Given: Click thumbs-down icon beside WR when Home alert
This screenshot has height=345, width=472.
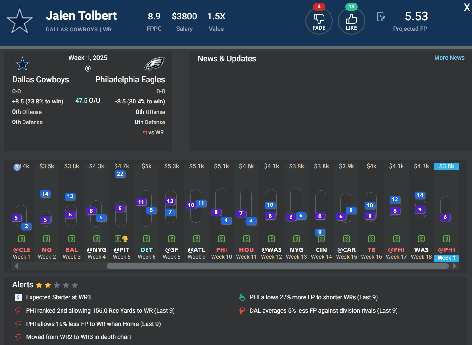Looking at the screenshot, I should pyautogui.click(x=18, y=324).
